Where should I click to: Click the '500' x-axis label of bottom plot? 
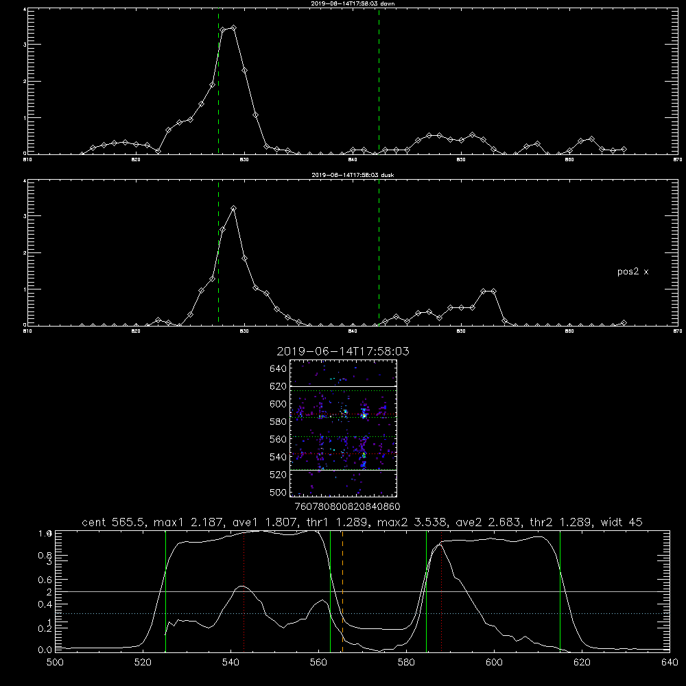tap(55, 663)
